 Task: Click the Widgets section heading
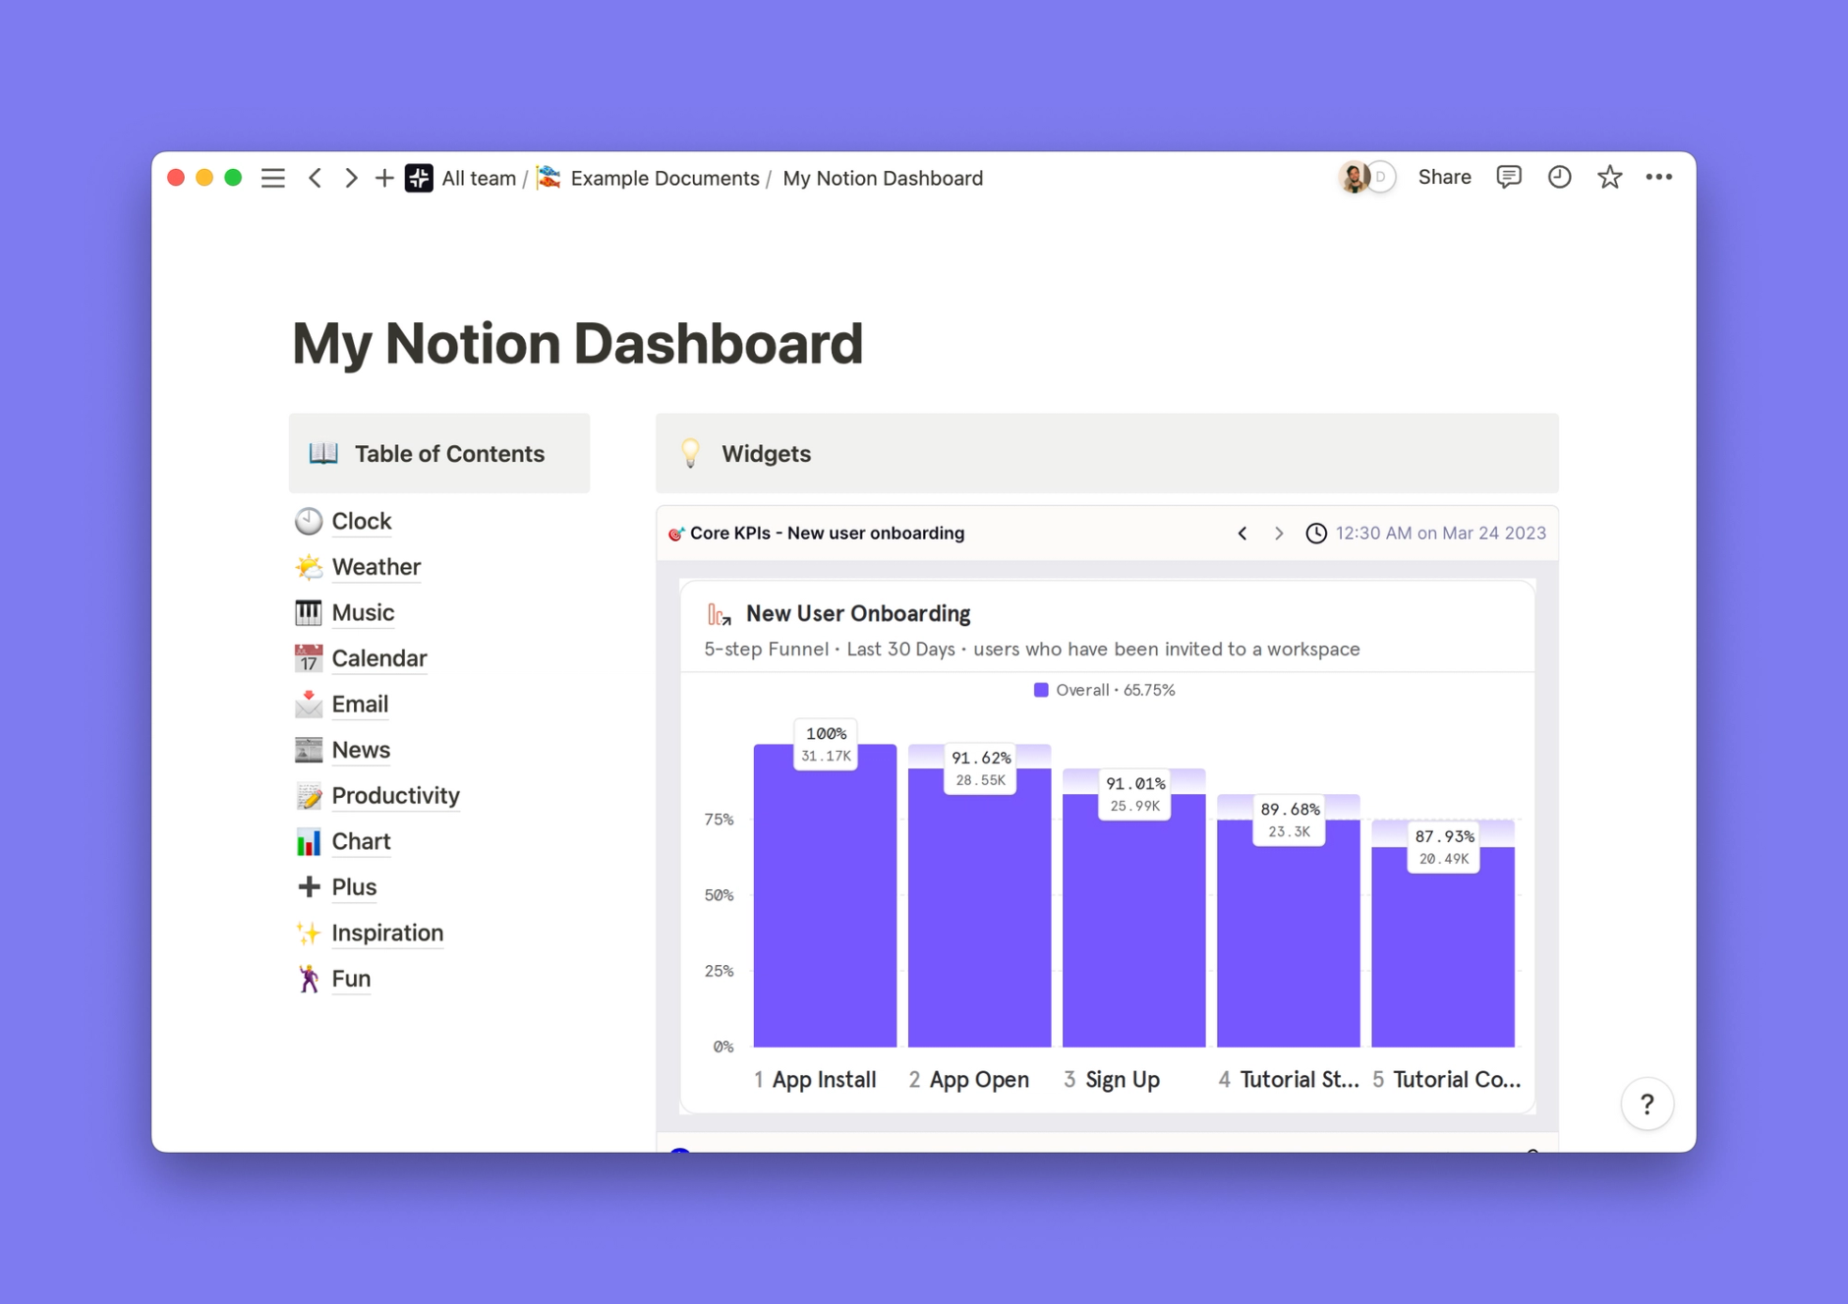pyautogui.click(x=767, y=453)
